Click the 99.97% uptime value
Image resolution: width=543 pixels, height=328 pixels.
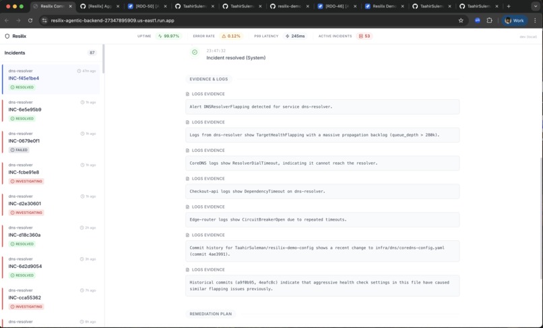tap(171, 36)
